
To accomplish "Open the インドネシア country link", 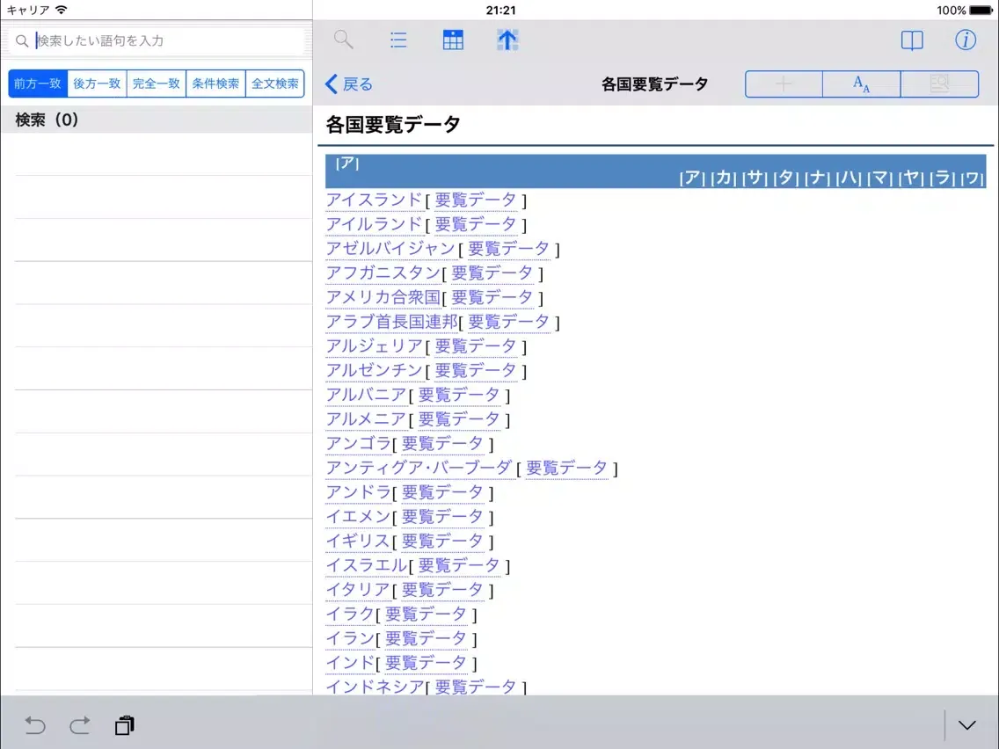I will click(x=374, y=687).
